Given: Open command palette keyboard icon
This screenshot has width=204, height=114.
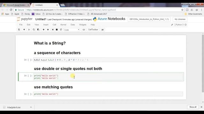Looking at the screenshot, I should coord(84,29).
